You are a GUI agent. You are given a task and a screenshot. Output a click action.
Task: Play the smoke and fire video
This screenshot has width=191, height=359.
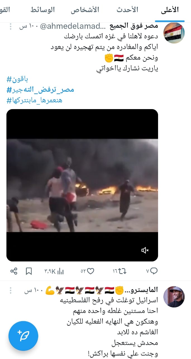point(82,185)
